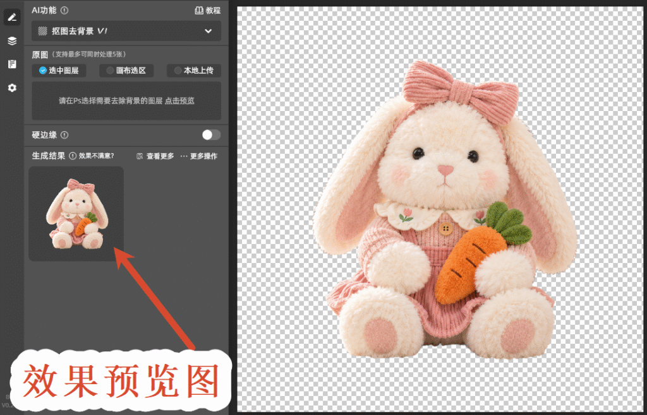Open the 更多操作 ellipsis menu

click(184, 156)
